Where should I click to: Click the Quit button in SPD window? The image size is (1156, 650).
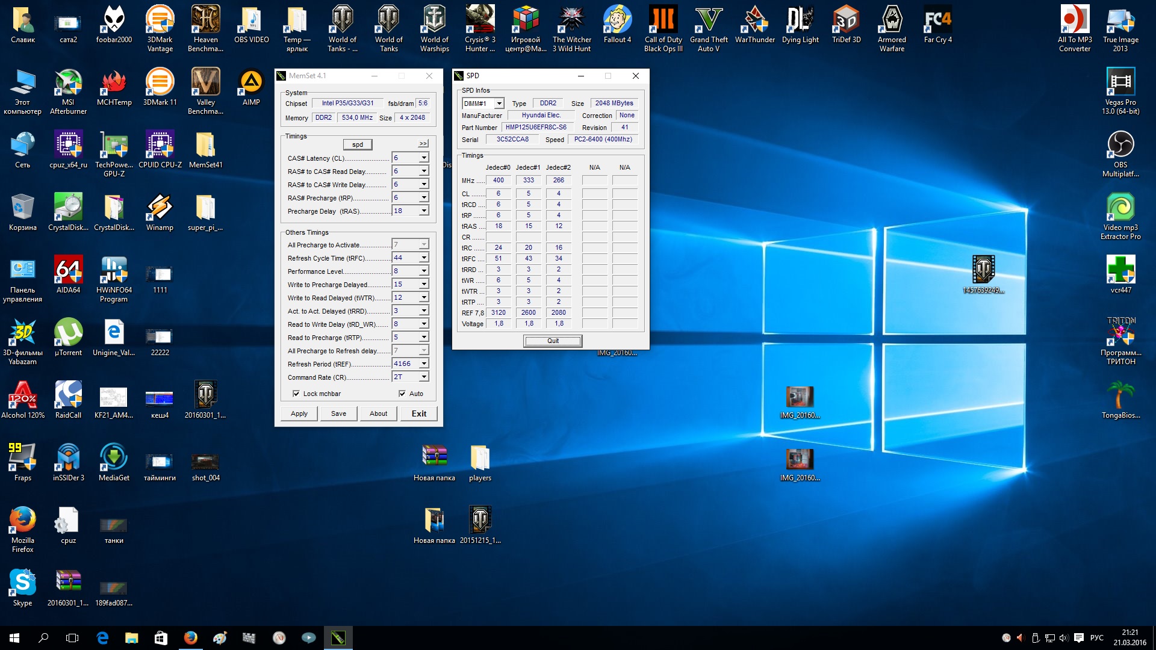553,341
